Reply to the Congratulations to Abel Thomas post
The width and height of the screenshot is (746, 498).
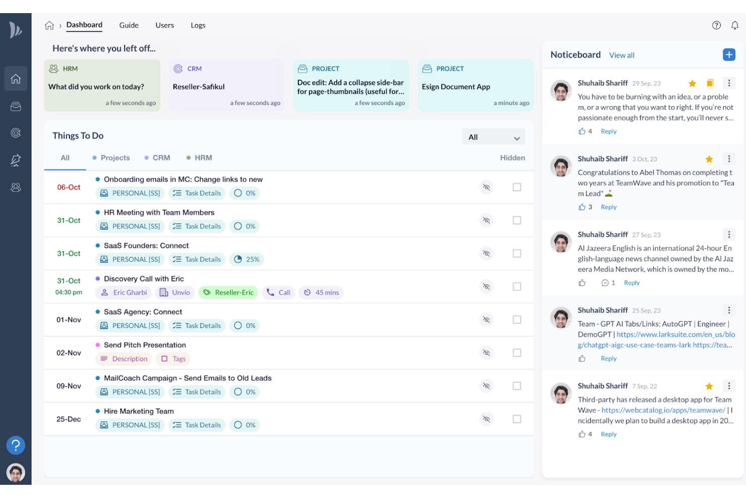click(608, 206)
